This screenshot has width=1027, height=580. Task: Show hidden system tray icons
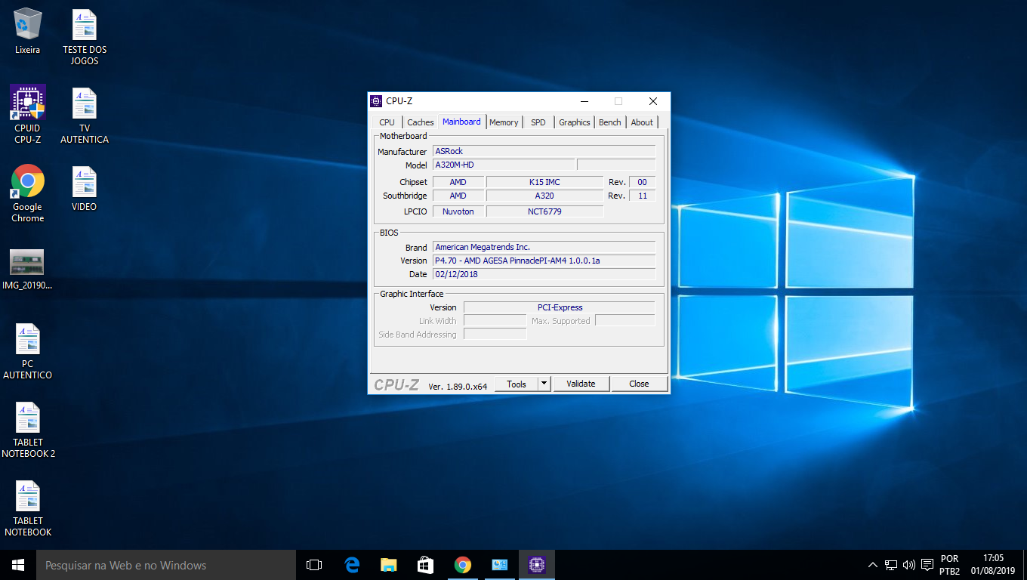[873, 565]
